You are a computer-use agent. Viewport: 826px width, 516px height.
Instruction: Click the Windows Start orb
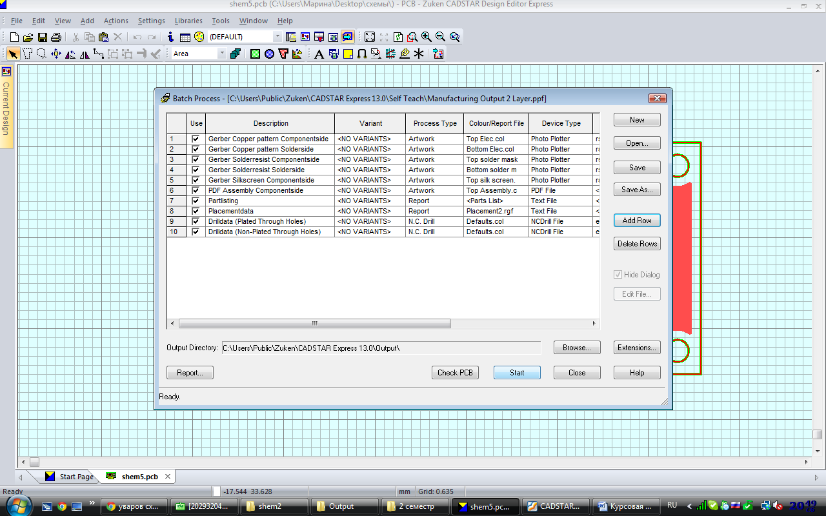pos(19,506)
